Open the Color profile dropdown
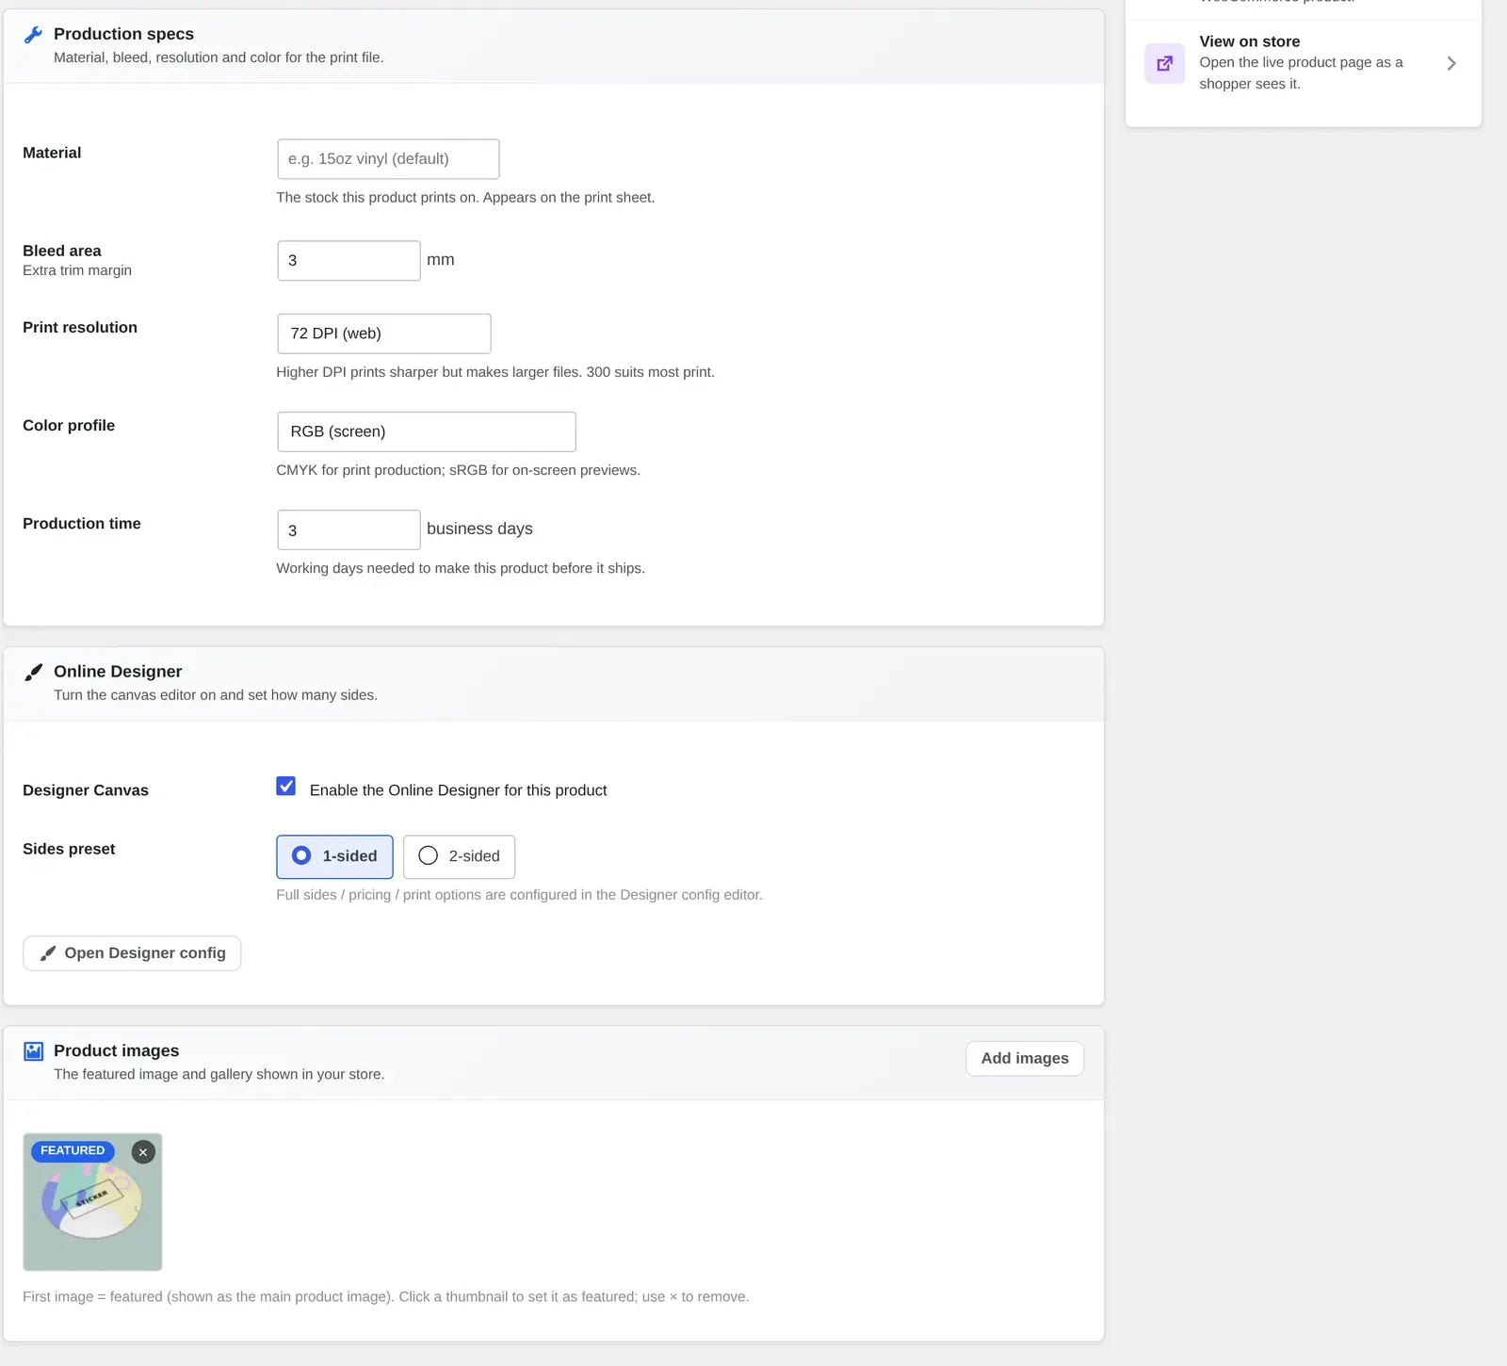Screen dimensions: 1507x1366 pyautogui.click(x=427, y=431)
